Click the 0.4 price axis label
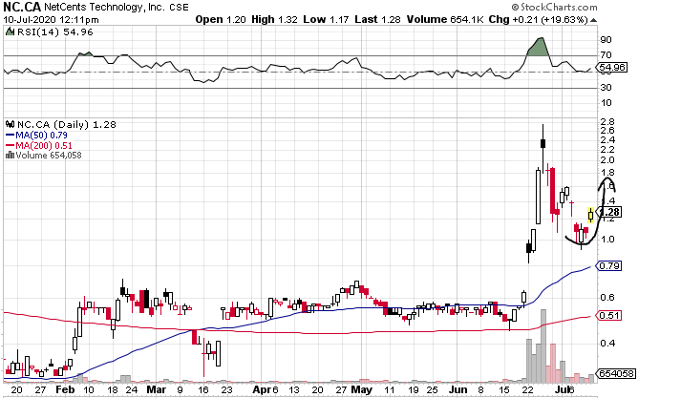Image resolution: width=681 pixels, height=398 pixels. tap(607, 344)
